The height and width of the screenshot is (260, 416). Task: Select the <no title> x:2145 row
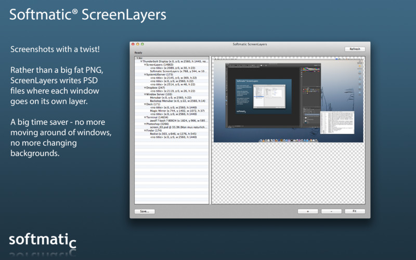172,78
